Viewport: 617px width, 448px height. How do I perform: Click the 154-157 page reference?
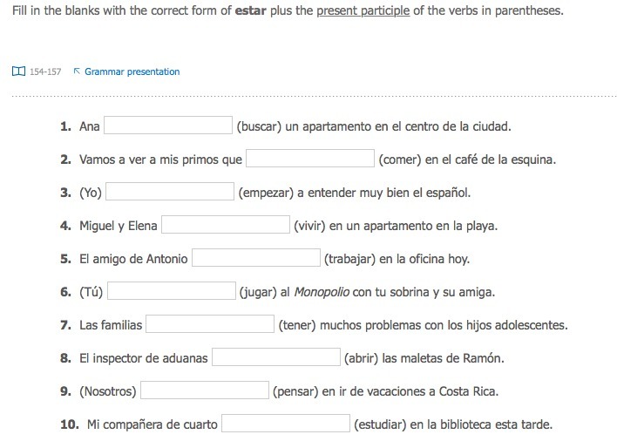coord(45,71)
